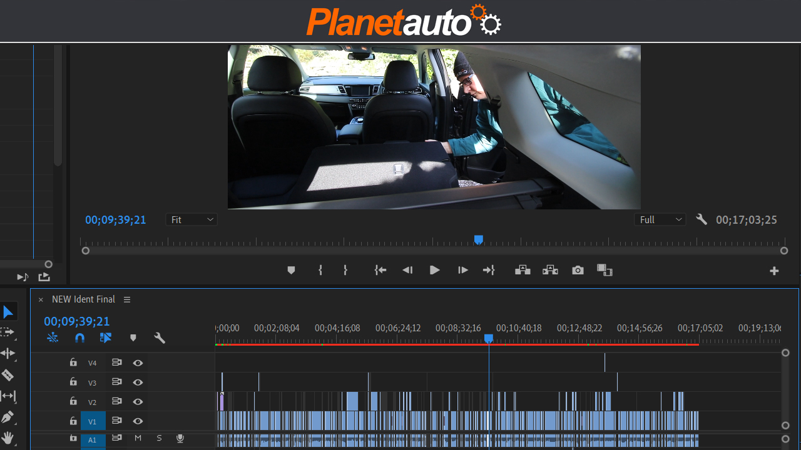801x450 pixels.
Task: Click the Program monitor playhead marker
Action: pyautogui.click(x=479, y=240)
